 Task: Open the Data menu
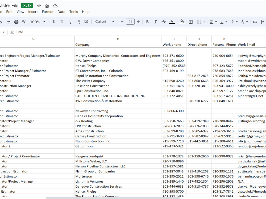(x=61, y=12)
